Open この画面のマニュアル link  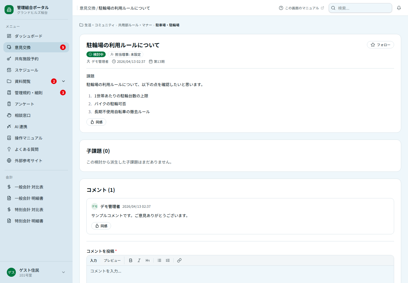coord(301,8)
